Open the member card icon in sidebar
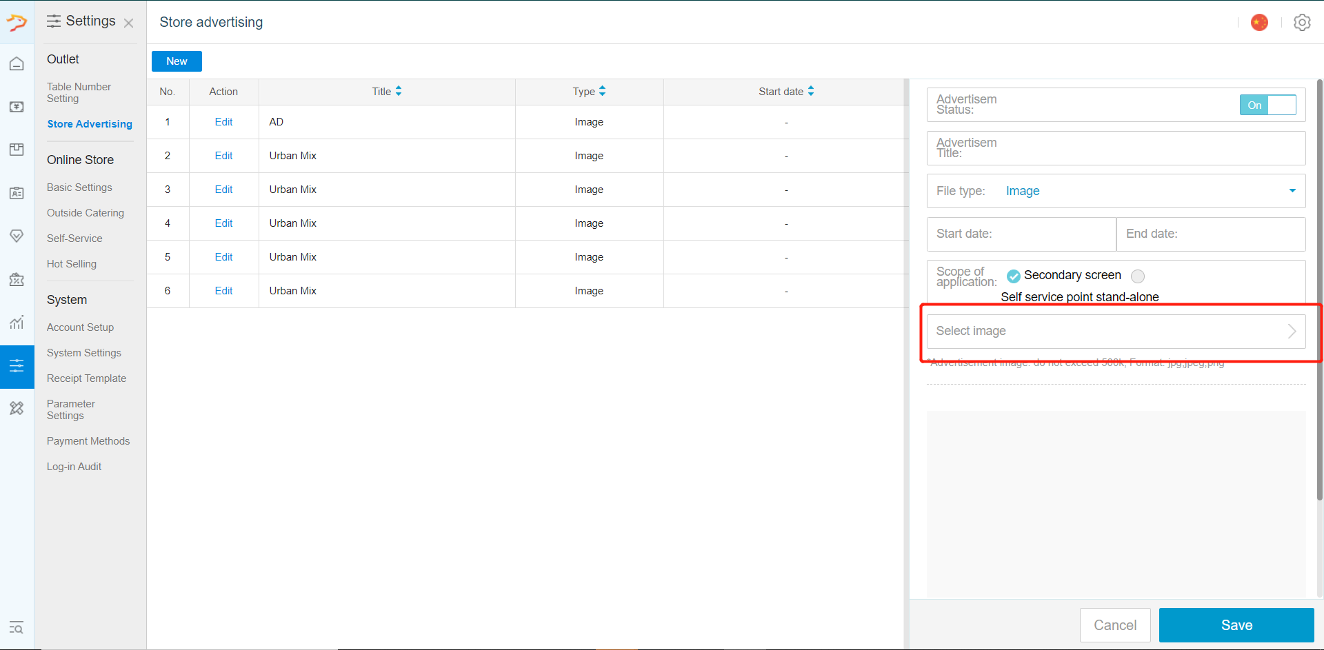The width and height of the screenshot is (1324, 650). 17,193
